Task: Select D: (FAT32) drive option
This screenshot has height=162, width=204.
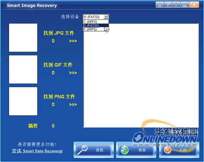Action: [96, 25]
